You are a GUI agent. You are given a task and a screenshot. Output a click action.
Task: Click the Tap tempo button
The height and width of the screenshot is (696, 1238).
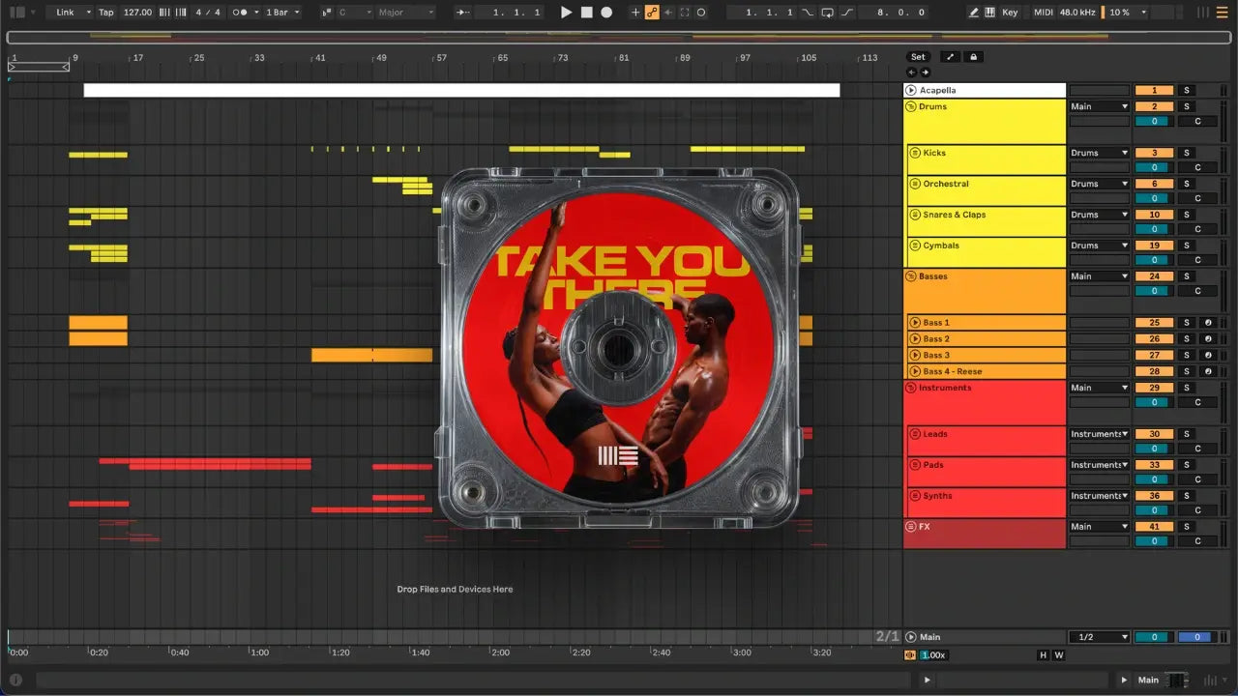(x=106, y=13)
